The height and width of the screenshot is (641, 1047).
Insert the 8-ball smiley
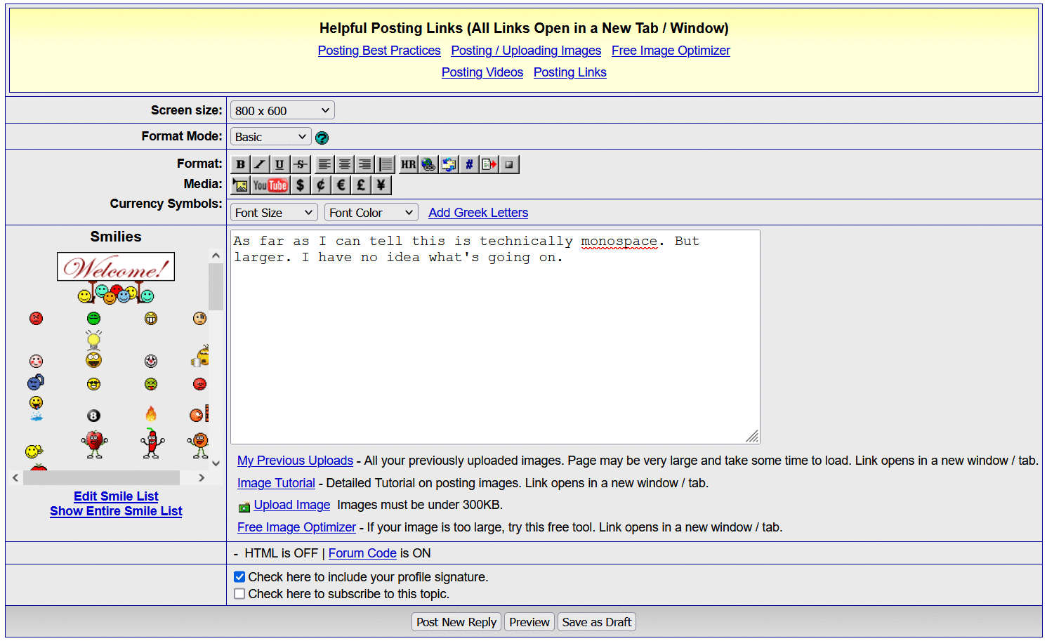93,416
